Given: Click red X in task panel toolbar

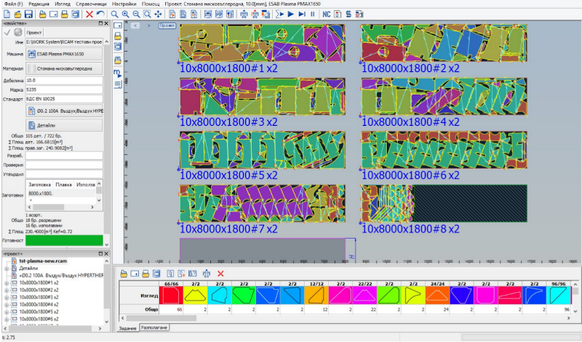Looking at the screenshot, I should click(x=221, y=274).
